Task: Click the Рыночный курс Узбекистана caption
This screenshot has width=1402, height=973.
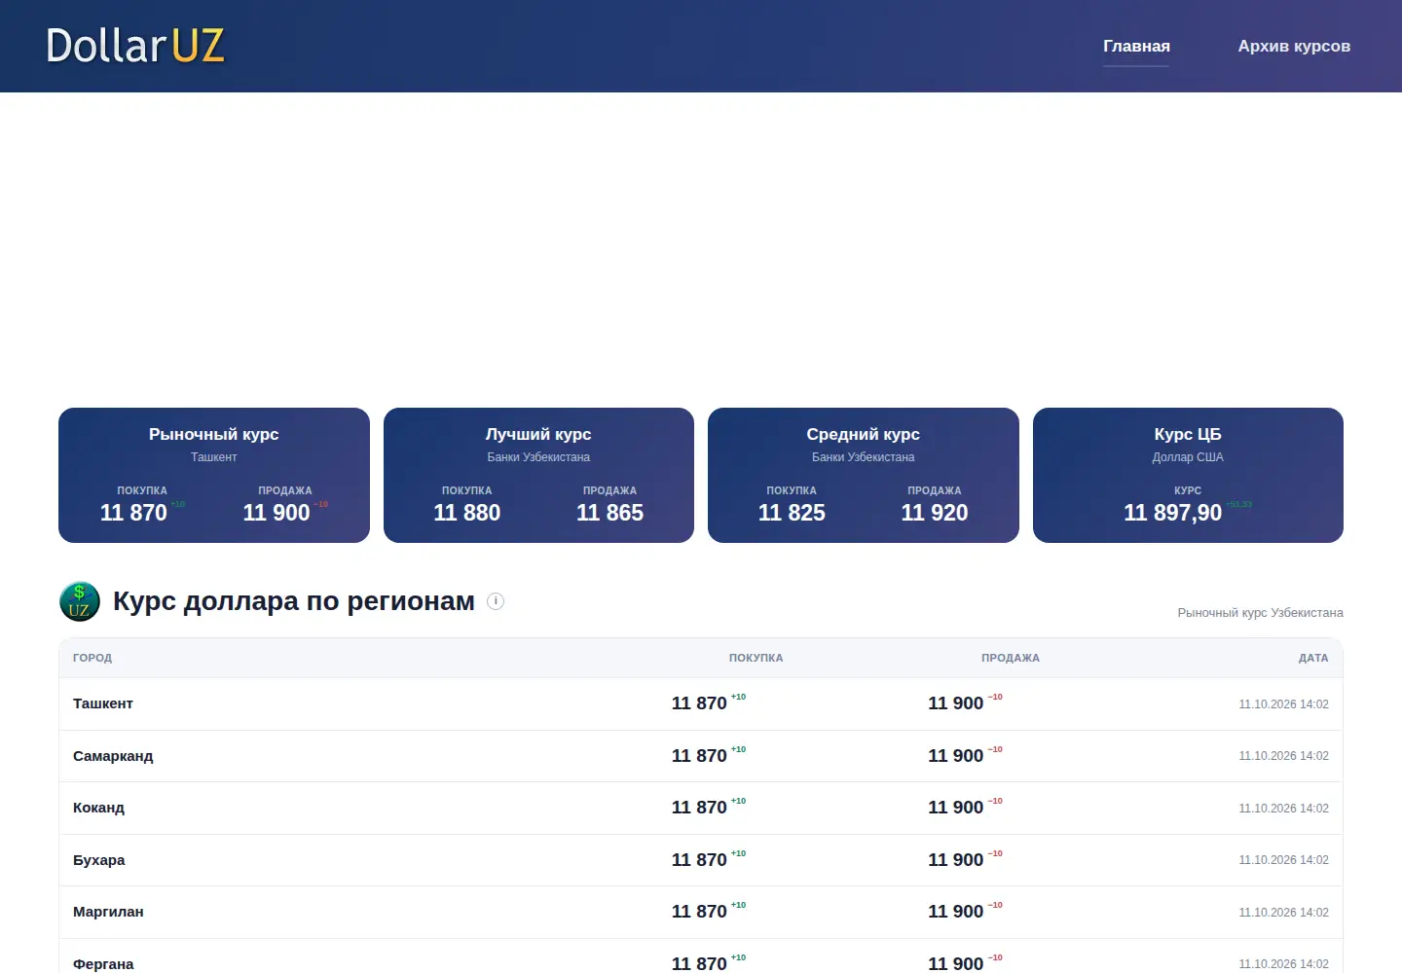Action: coord(1260,613)
